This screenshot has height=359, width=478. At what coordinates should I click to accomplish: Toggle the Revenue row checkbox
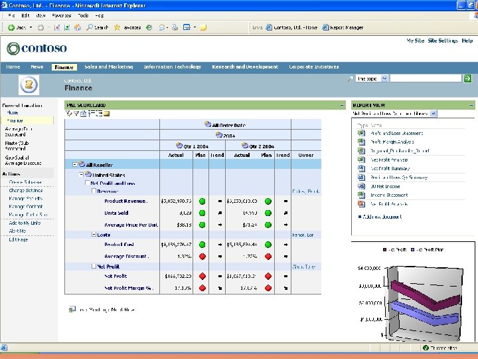coord(94,191)
